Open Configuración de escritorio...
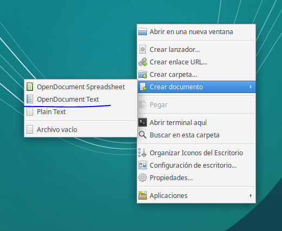 pos(196,165)
